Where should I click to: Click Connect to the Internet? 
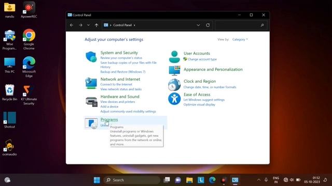[116, 84]
